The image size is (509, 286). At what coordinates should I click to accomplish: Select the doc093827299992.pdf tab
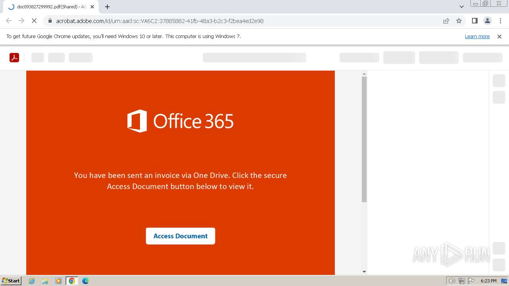pyautogui.click(x=51, y=7)
